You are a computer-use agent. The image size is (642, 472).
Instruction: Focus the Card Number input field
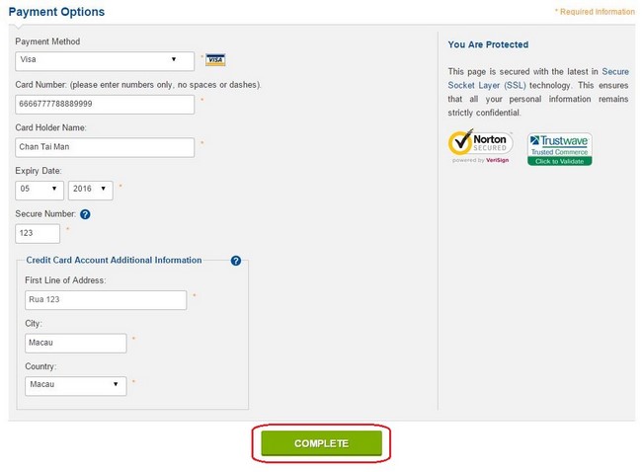click(105, 105)
